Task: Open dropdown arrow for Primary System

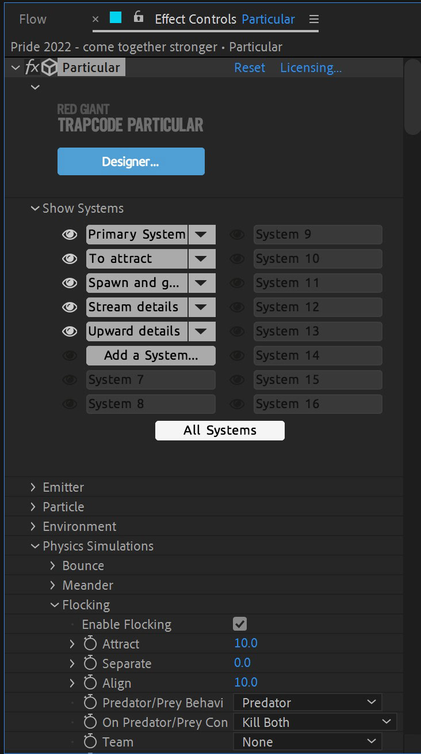Action: (201, 235)
